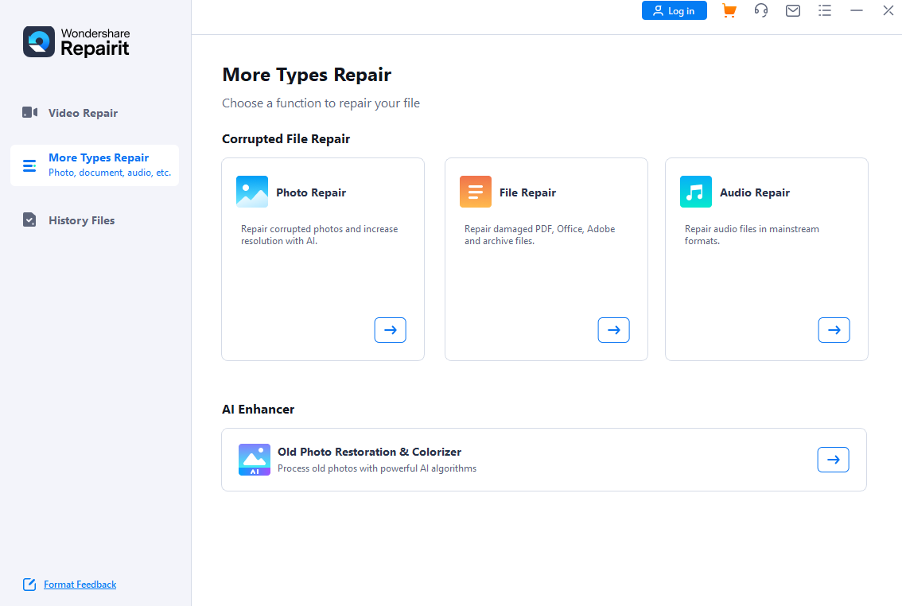Click the arrow button under Audio Repair

[834, 330]
